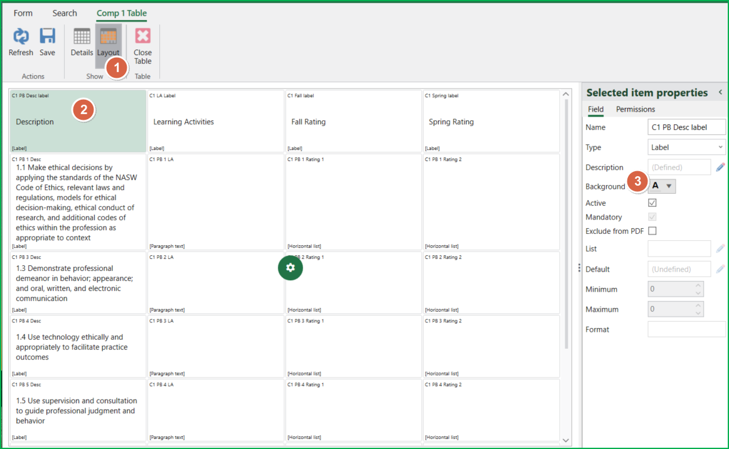The width and height of the screenshot is (729, 449).
Task: Click the scroll down arrow of table
Action: 566,440
